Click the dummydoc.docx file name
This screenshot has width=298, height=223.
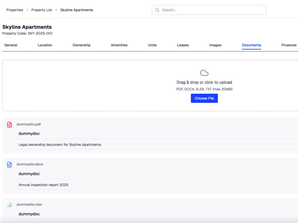30,164
